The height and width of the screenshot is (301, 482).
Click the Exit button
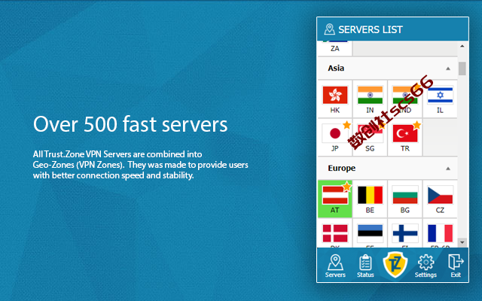pos(456,266)
